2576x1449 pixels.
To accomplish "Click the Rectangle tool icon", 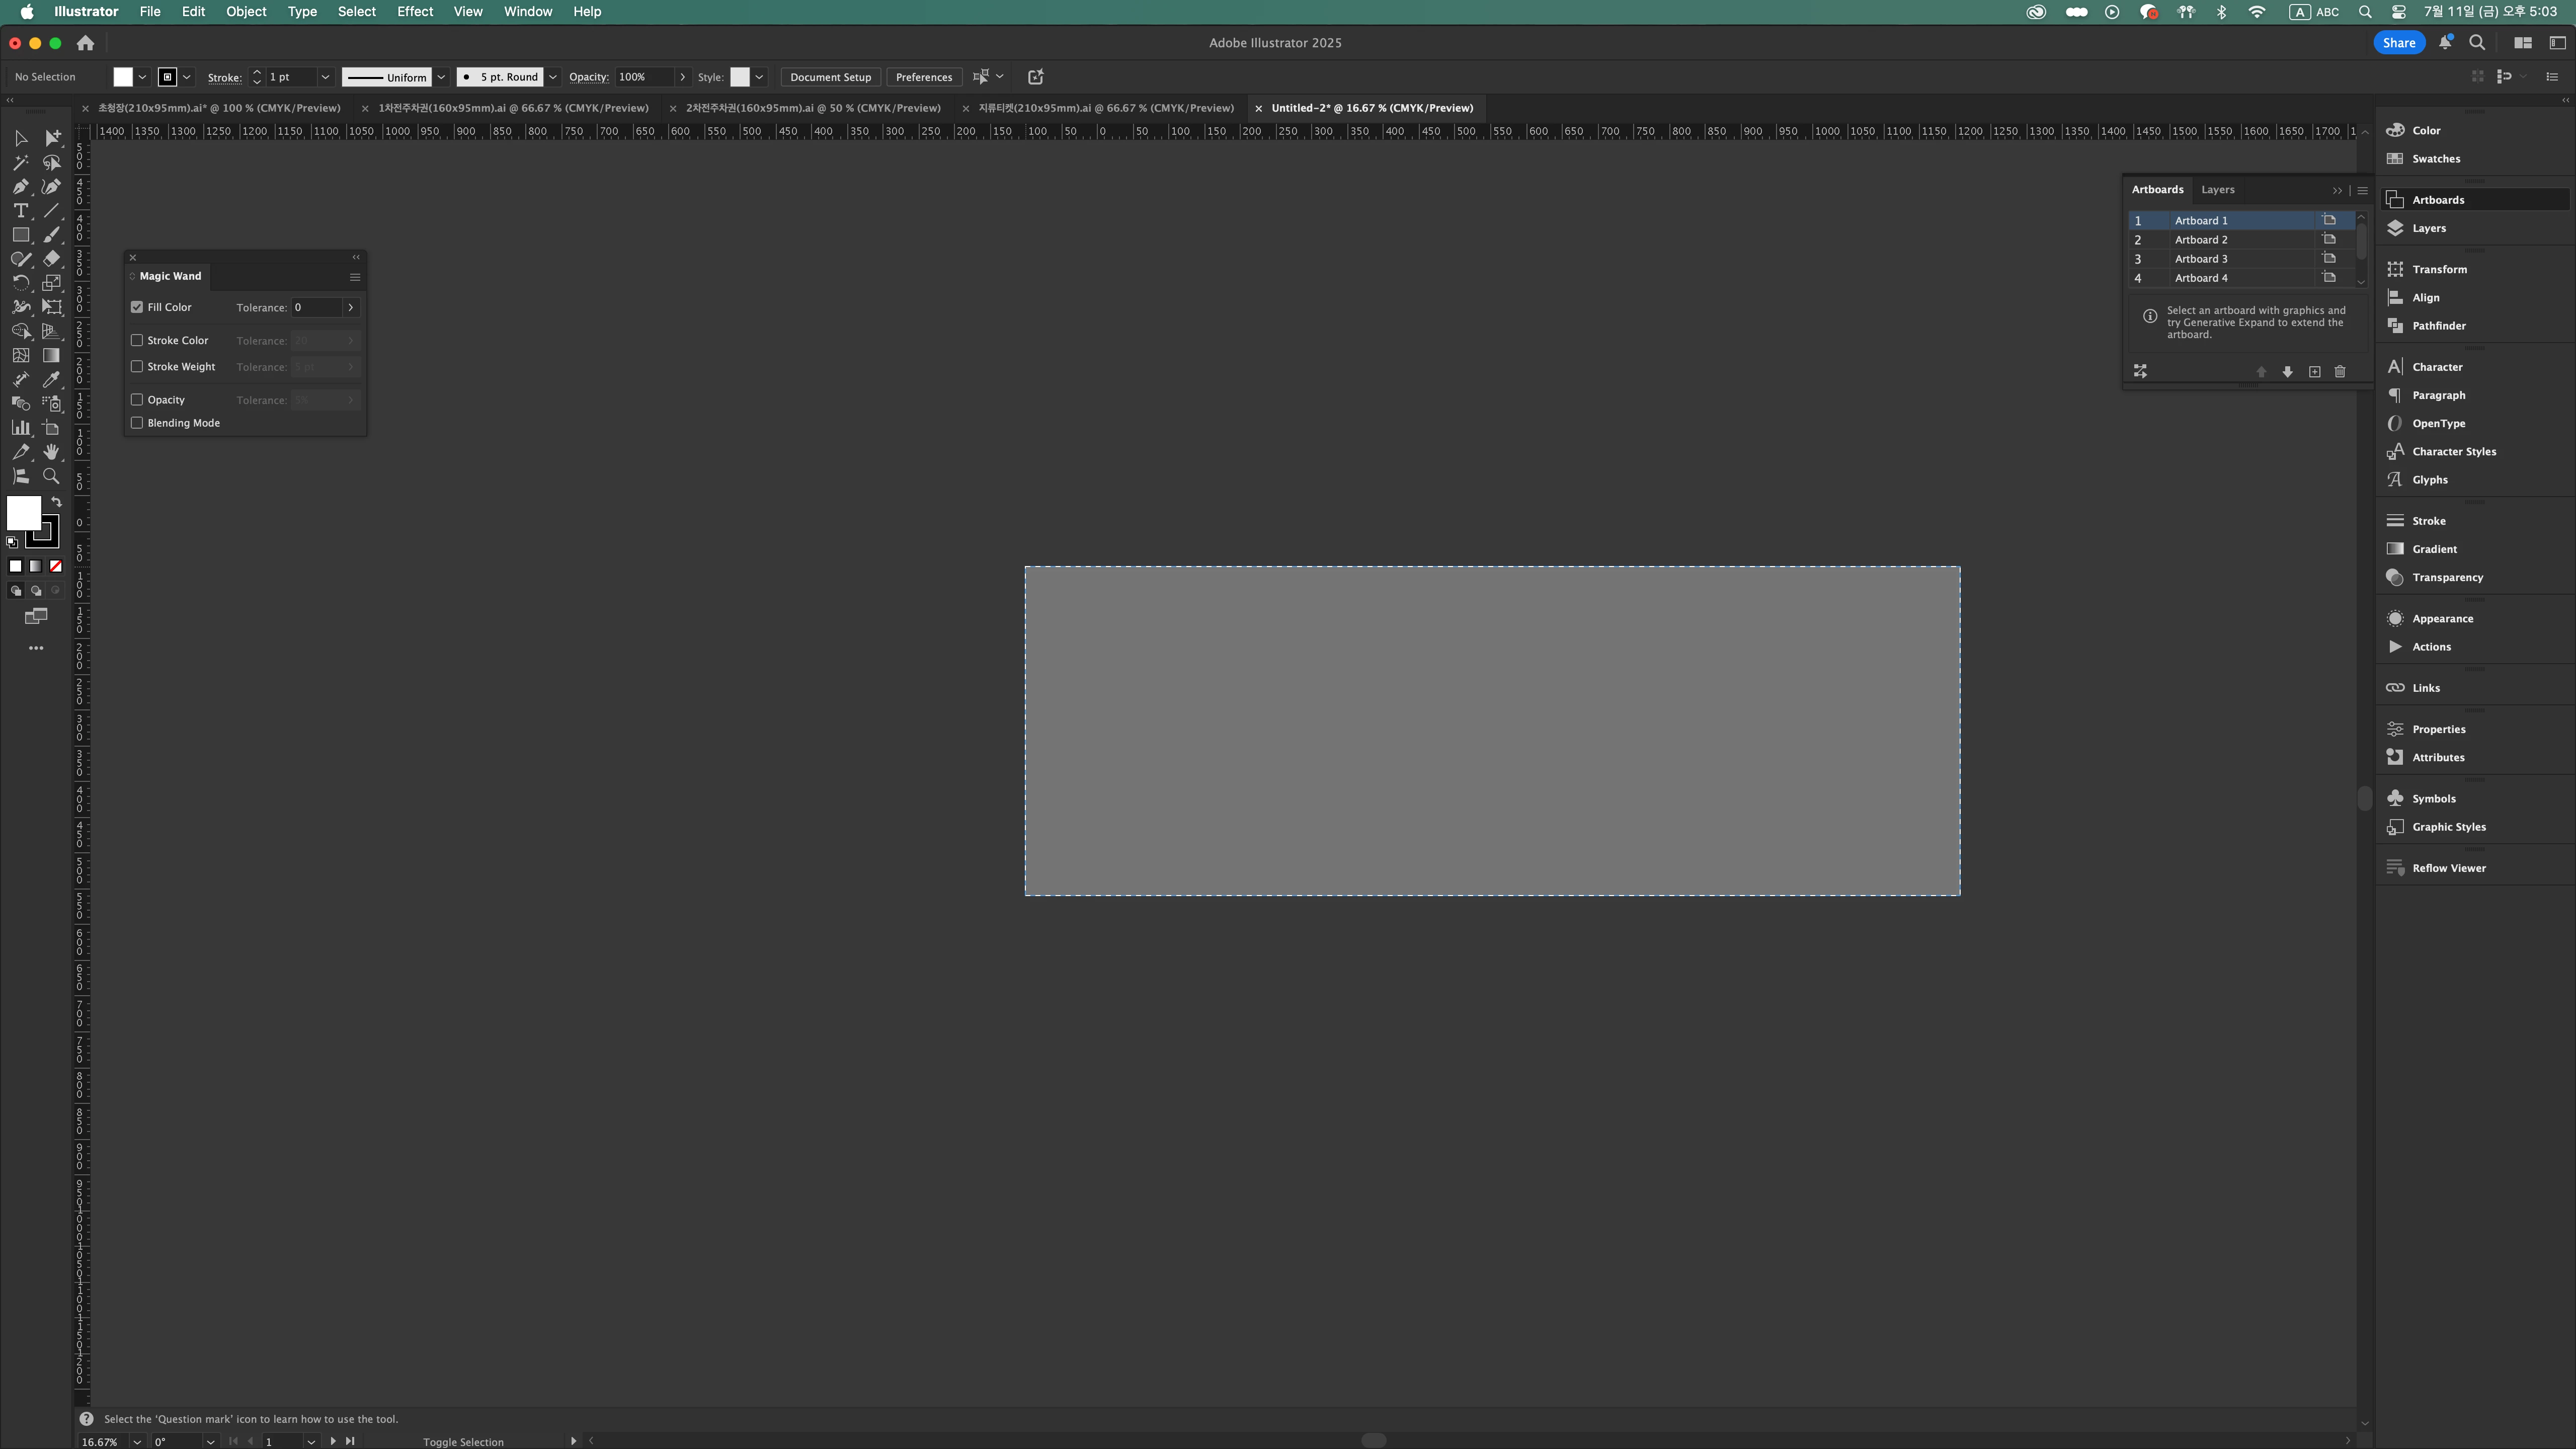I will point(20,235).
